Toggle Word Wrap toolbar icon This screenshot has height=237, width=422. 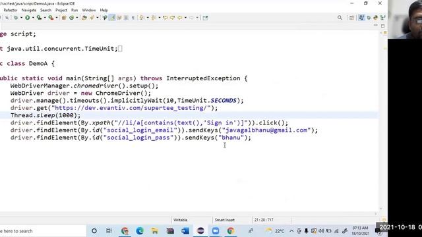click(119, 18)
